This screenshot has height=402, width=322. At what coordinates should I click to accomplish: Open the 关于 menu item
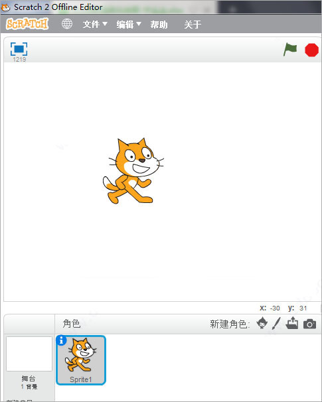pyautogui.click(x=193, y=25)
